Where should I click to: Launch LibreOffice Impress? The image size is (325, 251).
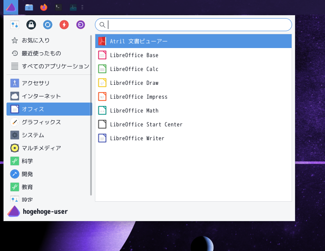click(x=193, y=97)
